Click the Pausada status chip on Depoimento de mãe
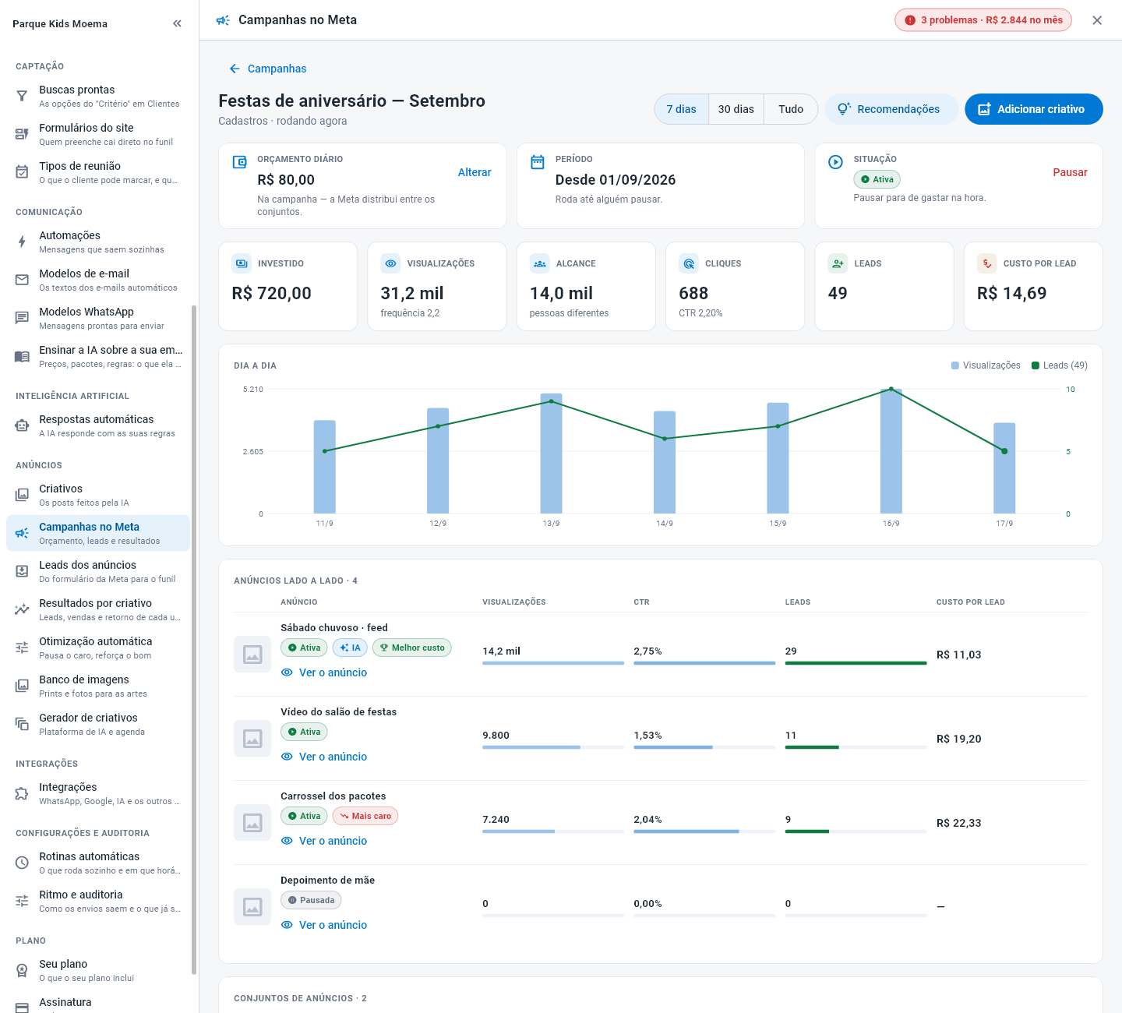Viewport: 1122px width, 1013px height. click(311, 900)
